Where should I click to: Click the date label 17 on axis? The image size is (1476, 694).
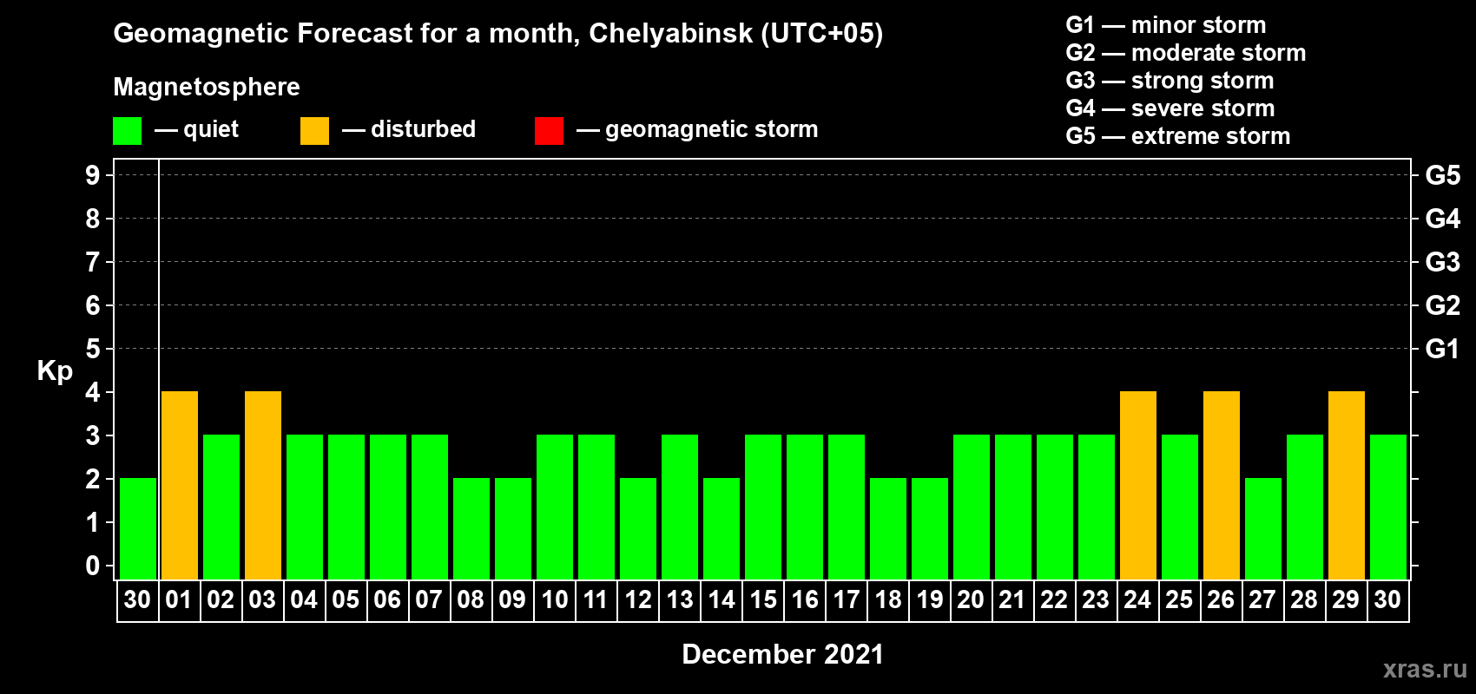(x=847, y=600)
